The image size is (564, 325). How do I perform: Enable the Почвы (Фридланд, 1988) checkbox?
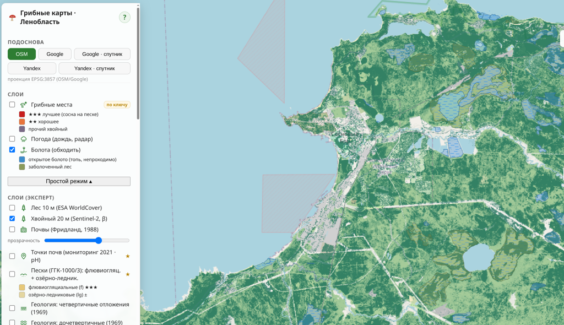pos(12,229)
